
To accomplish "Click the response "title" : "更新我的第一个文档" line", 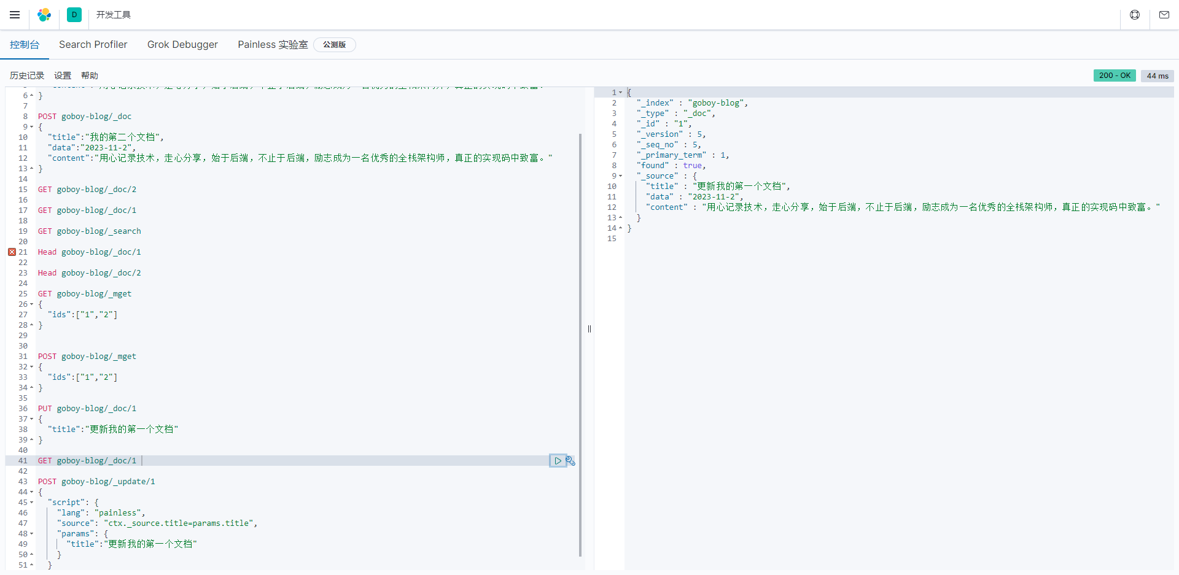I will 718,187.
